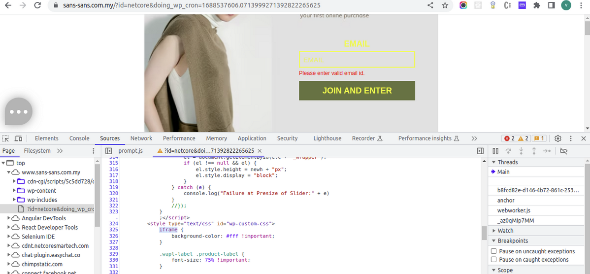Collapse the Threads section
This screenshot has width=590, height=274.
pyautogui.click(x=493, y=162)
